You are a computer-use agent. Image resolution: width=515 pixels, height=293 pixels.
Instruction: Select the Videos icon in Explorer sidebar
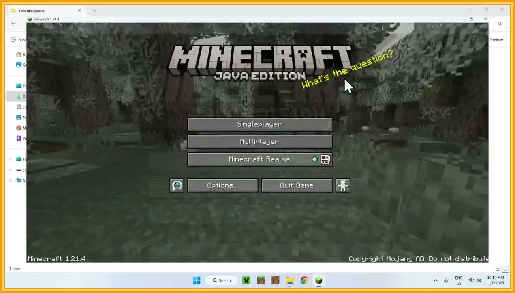pyautogui.click(x=19, y=138)
